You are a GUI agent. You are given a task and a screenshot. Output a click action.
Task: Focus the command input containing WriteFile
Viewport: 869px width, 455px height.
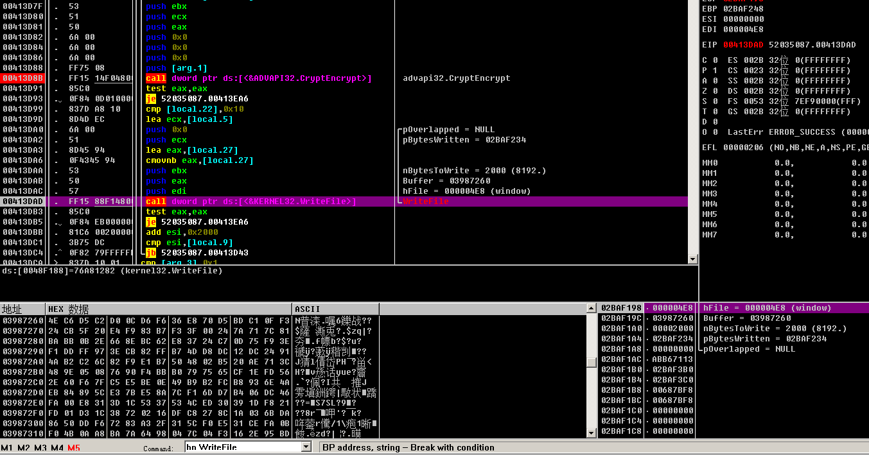[243, 447]
